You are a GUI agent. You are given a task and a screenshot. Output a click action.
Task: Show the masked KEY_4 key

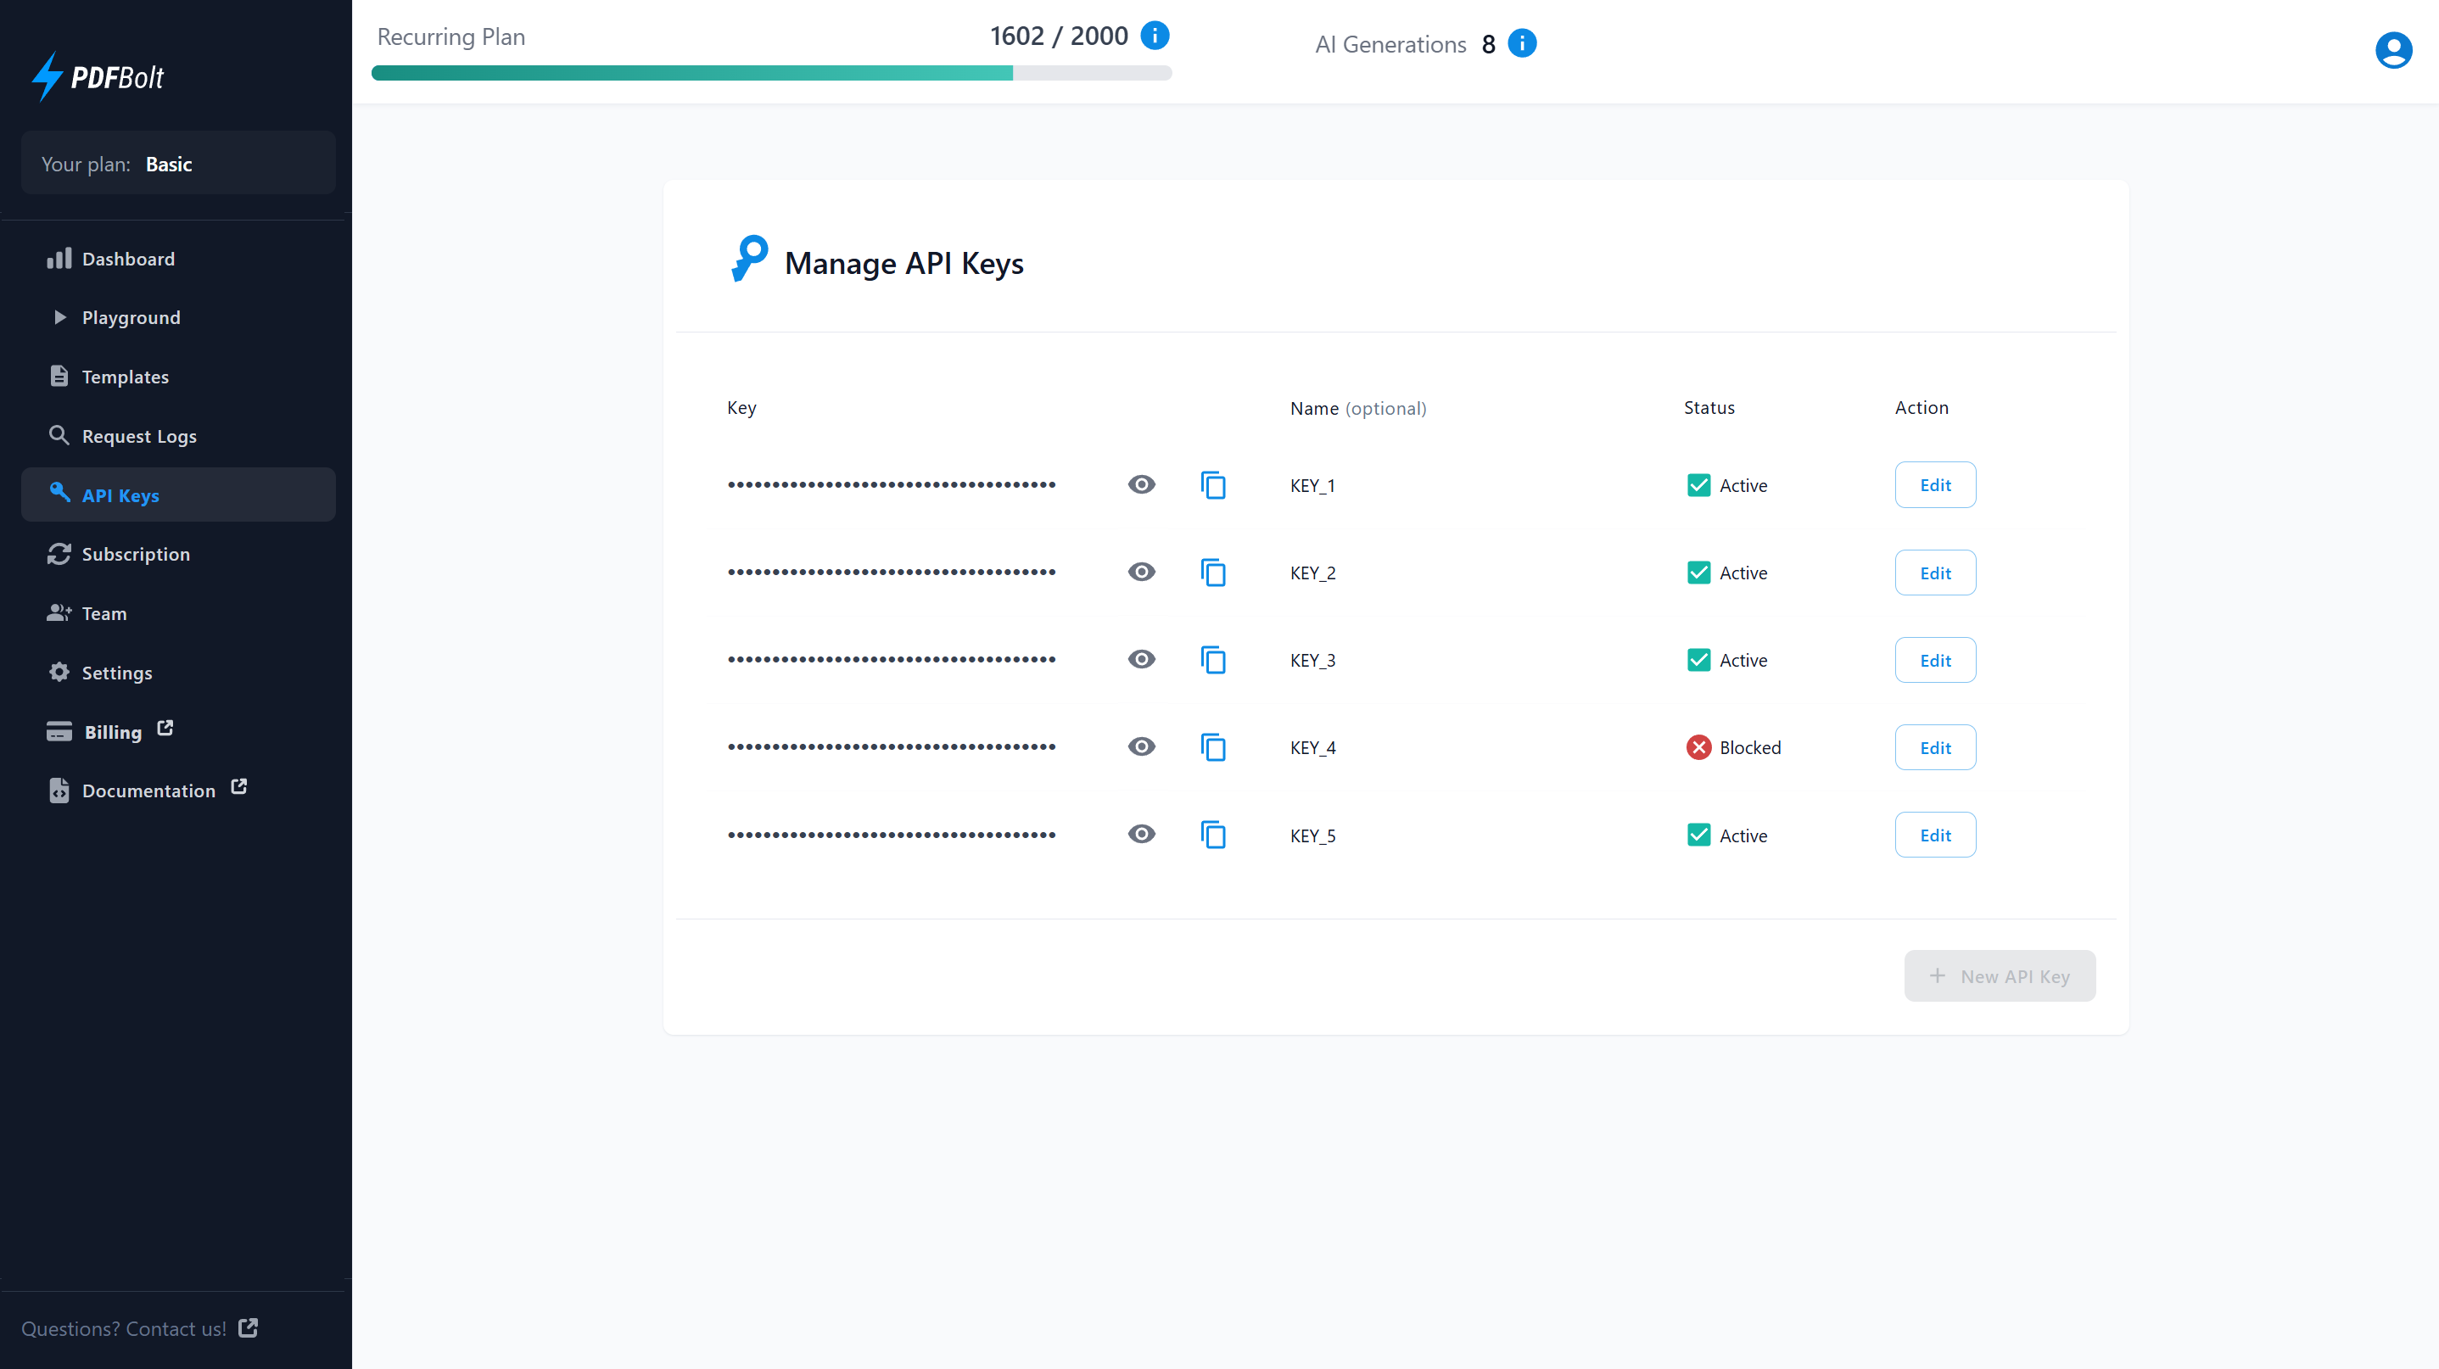click(1141, 746)
